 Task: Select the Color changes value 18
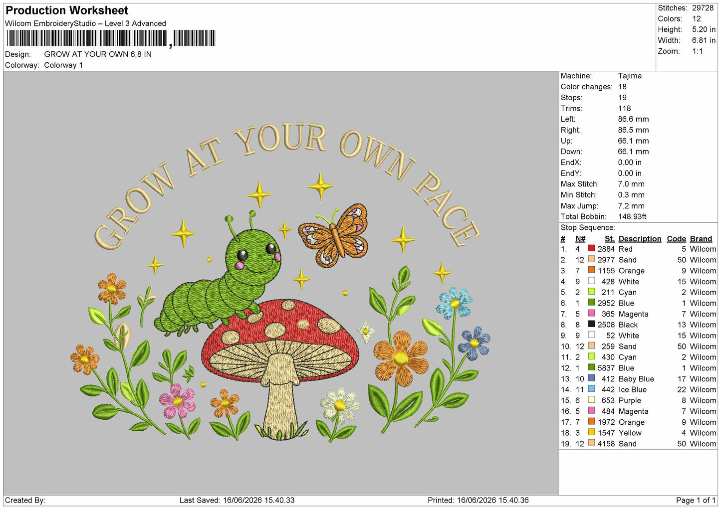(622, 87)
